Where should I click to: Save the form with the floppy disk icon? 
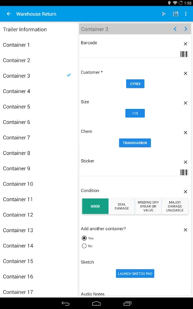[175, 14]
